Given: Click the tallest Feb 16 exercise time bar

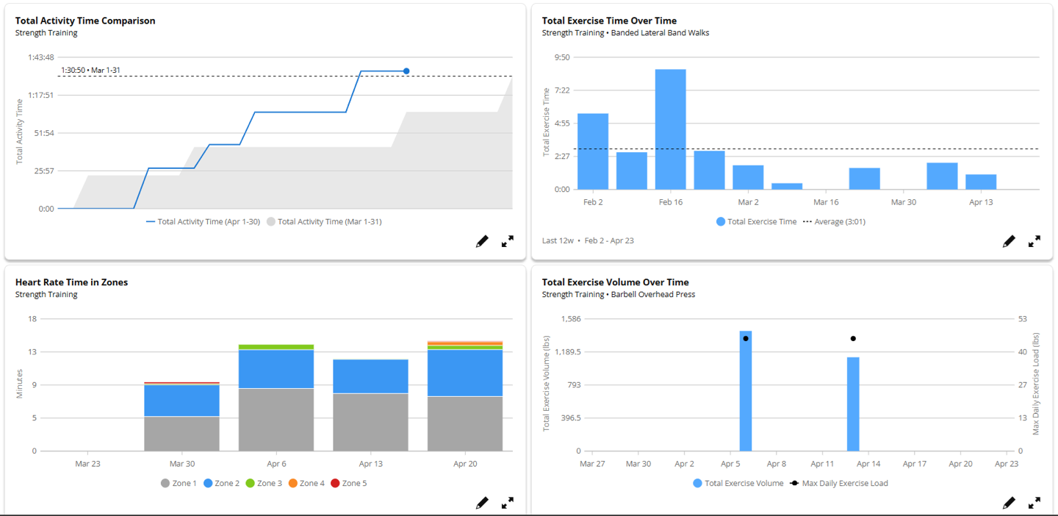Looking at the screenshot, I should click(670, 129).
